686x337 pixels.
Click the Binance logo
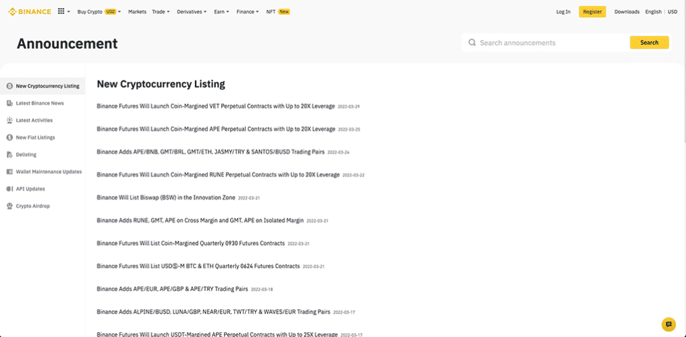29,12
